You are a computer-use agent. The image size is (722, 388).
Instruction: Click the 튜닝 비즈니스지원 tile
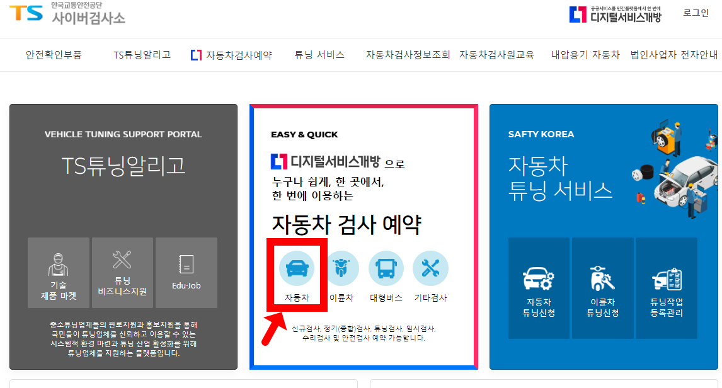(x=122, y=273)
